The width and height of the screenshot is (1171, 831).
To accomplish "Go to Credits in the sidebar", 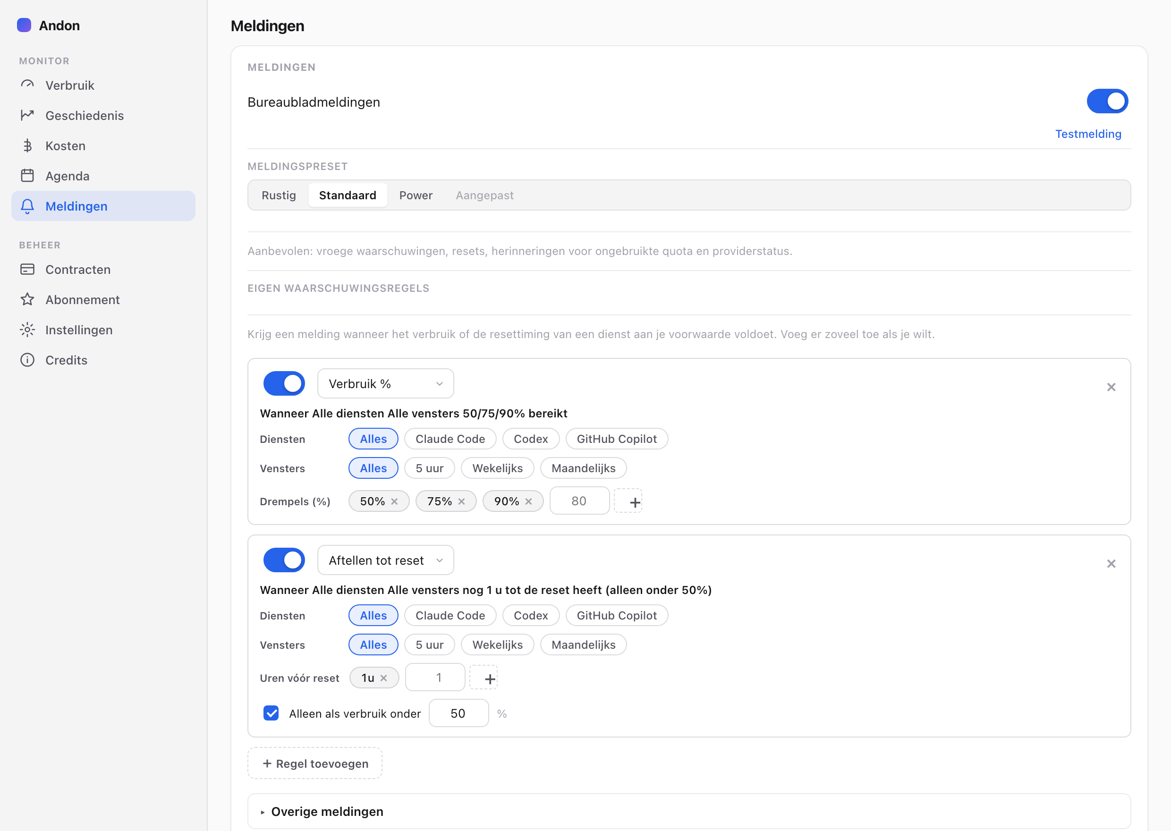I will pyautogui.click(x=103, y=360).
